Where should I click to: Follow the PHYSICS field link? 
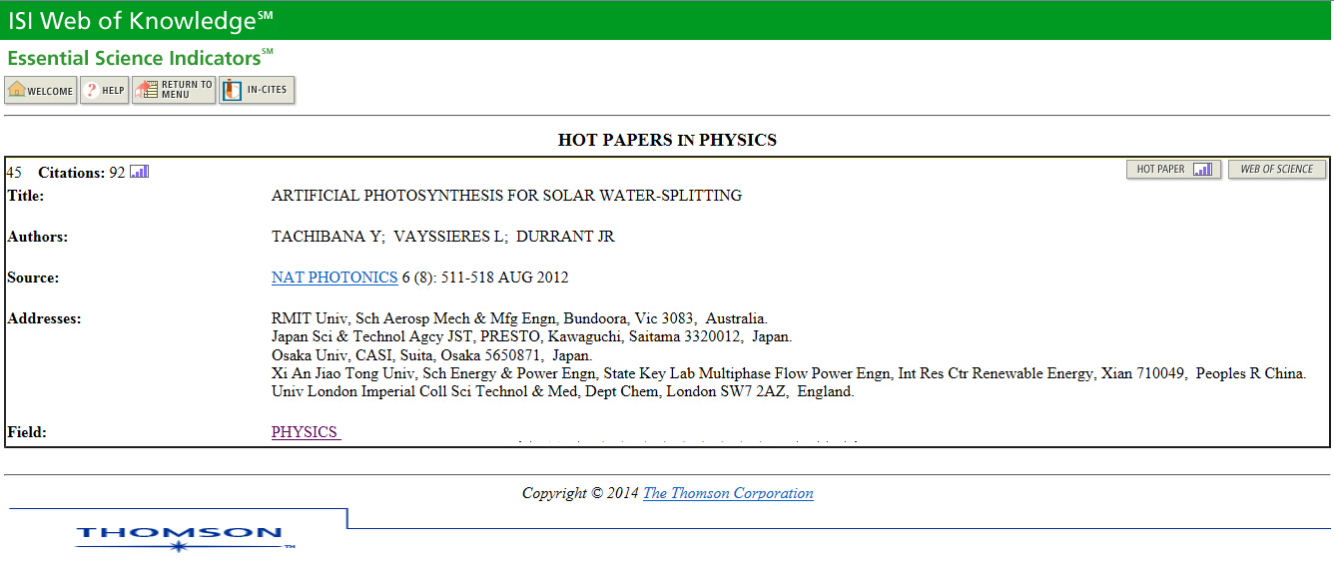(305, 432)
